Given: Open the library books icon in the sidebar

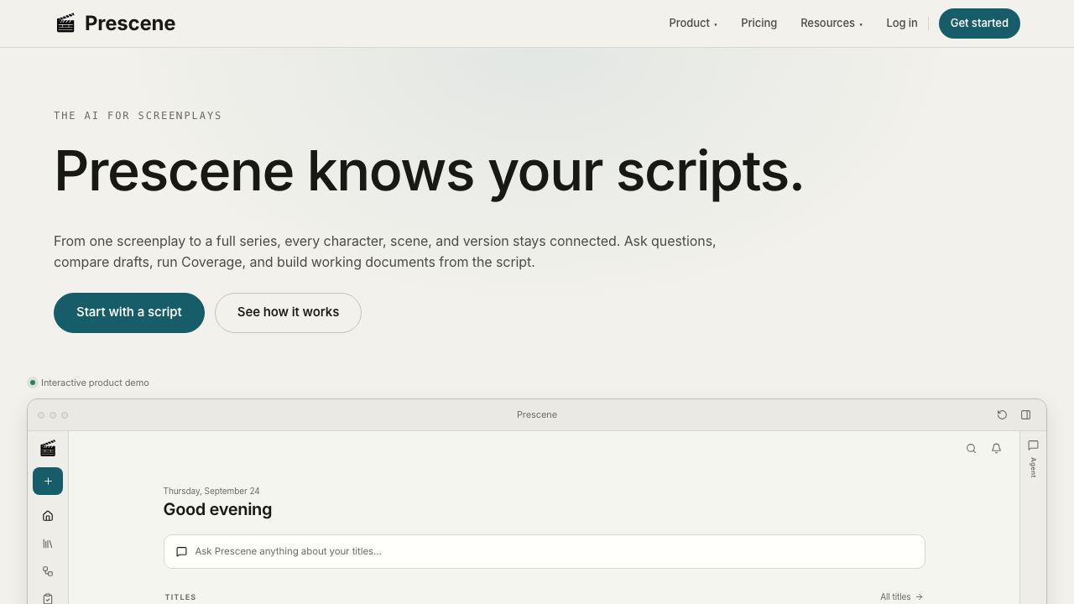Looking at the screenshot, I should pyautogui.click(x=48, y=544).
